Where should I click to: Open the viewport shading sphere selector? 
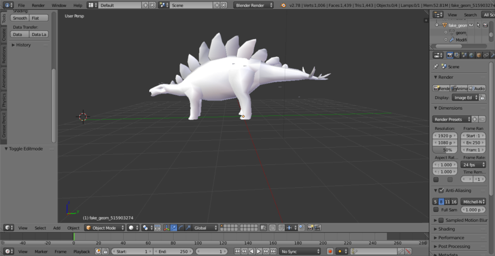coord(133,228)
